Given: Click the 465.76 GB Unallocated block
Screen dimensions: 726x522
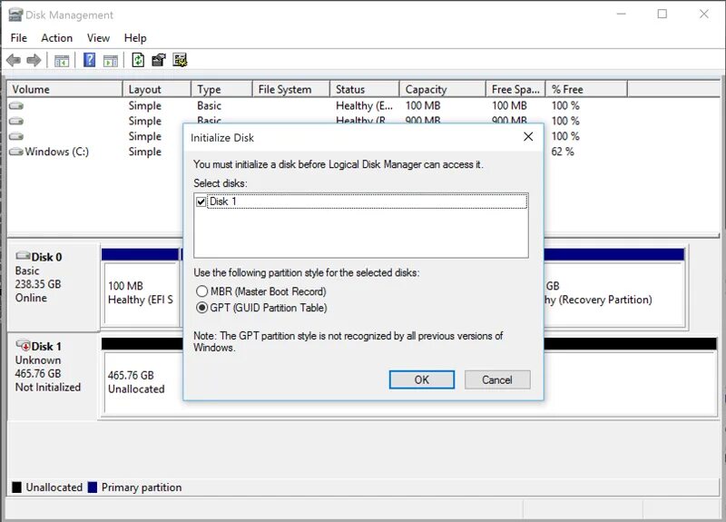Looking at the screenshot, I should (x=143, y=382).
